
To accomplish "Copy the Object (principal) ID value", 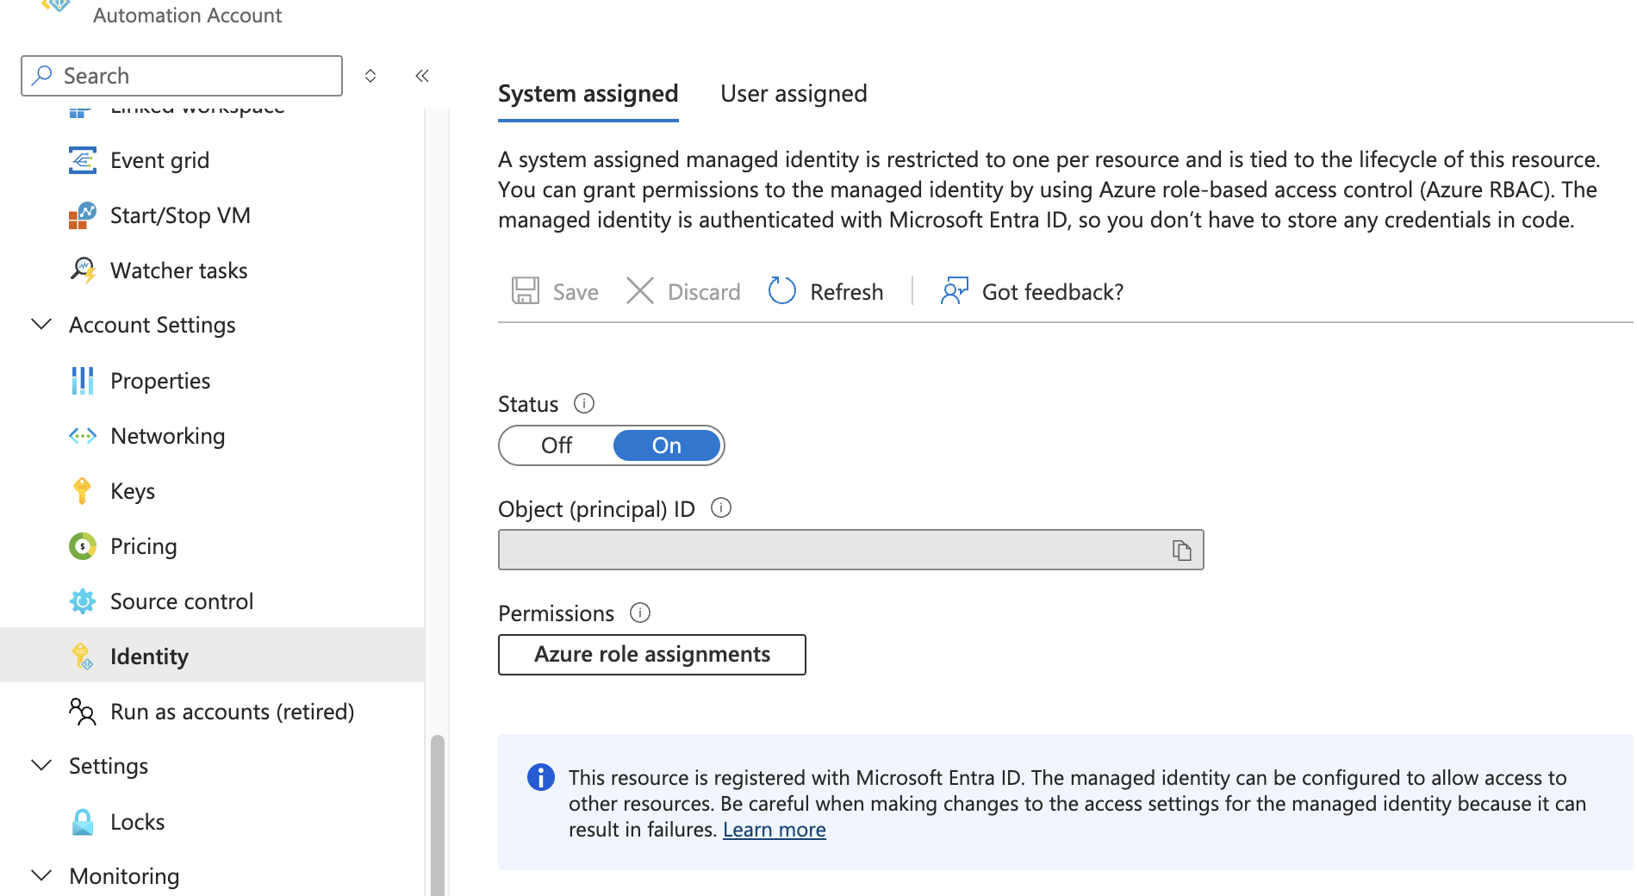I will [1181, 551].
